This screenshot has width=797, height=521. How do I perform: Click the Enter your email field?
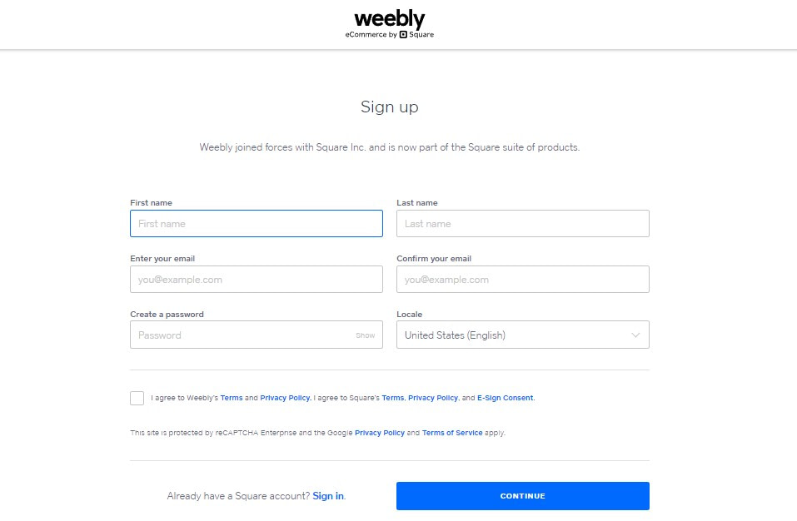[x=256, y=279]
